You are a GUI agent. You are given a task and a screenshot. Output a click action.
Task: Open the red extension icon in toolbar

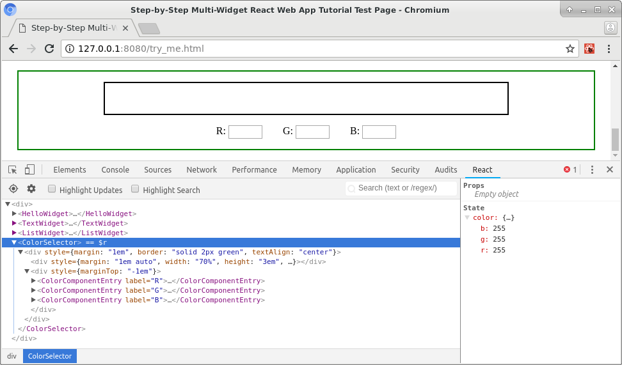tap(589, 49)
